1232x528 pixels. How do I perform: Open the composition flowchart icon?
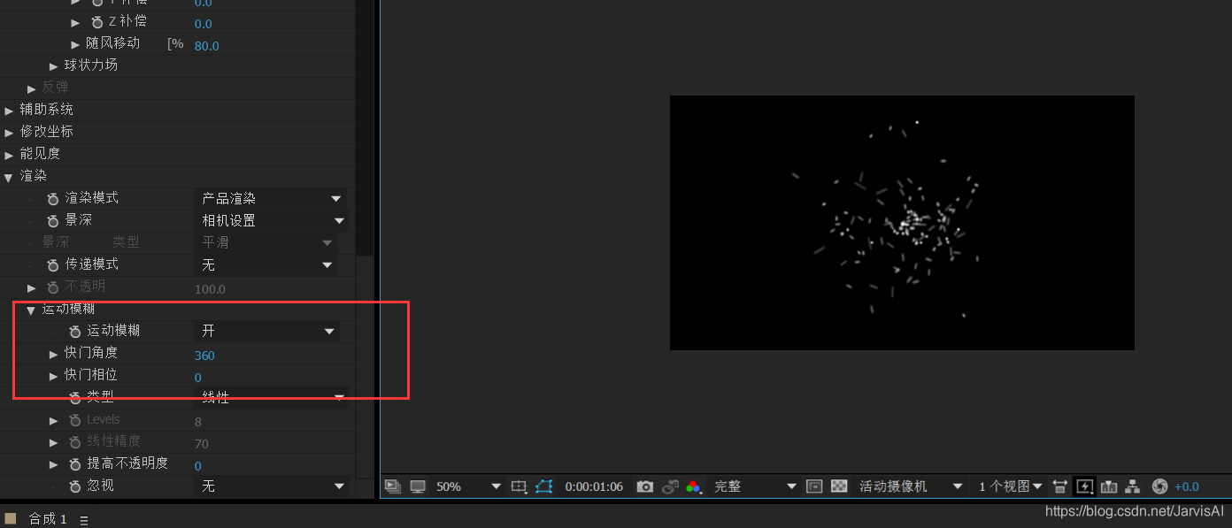(1132, 486)
